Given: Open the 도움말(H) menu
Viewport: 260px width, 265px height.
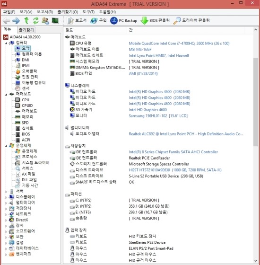Looking at the screenshot, I should tap(107, 12).
